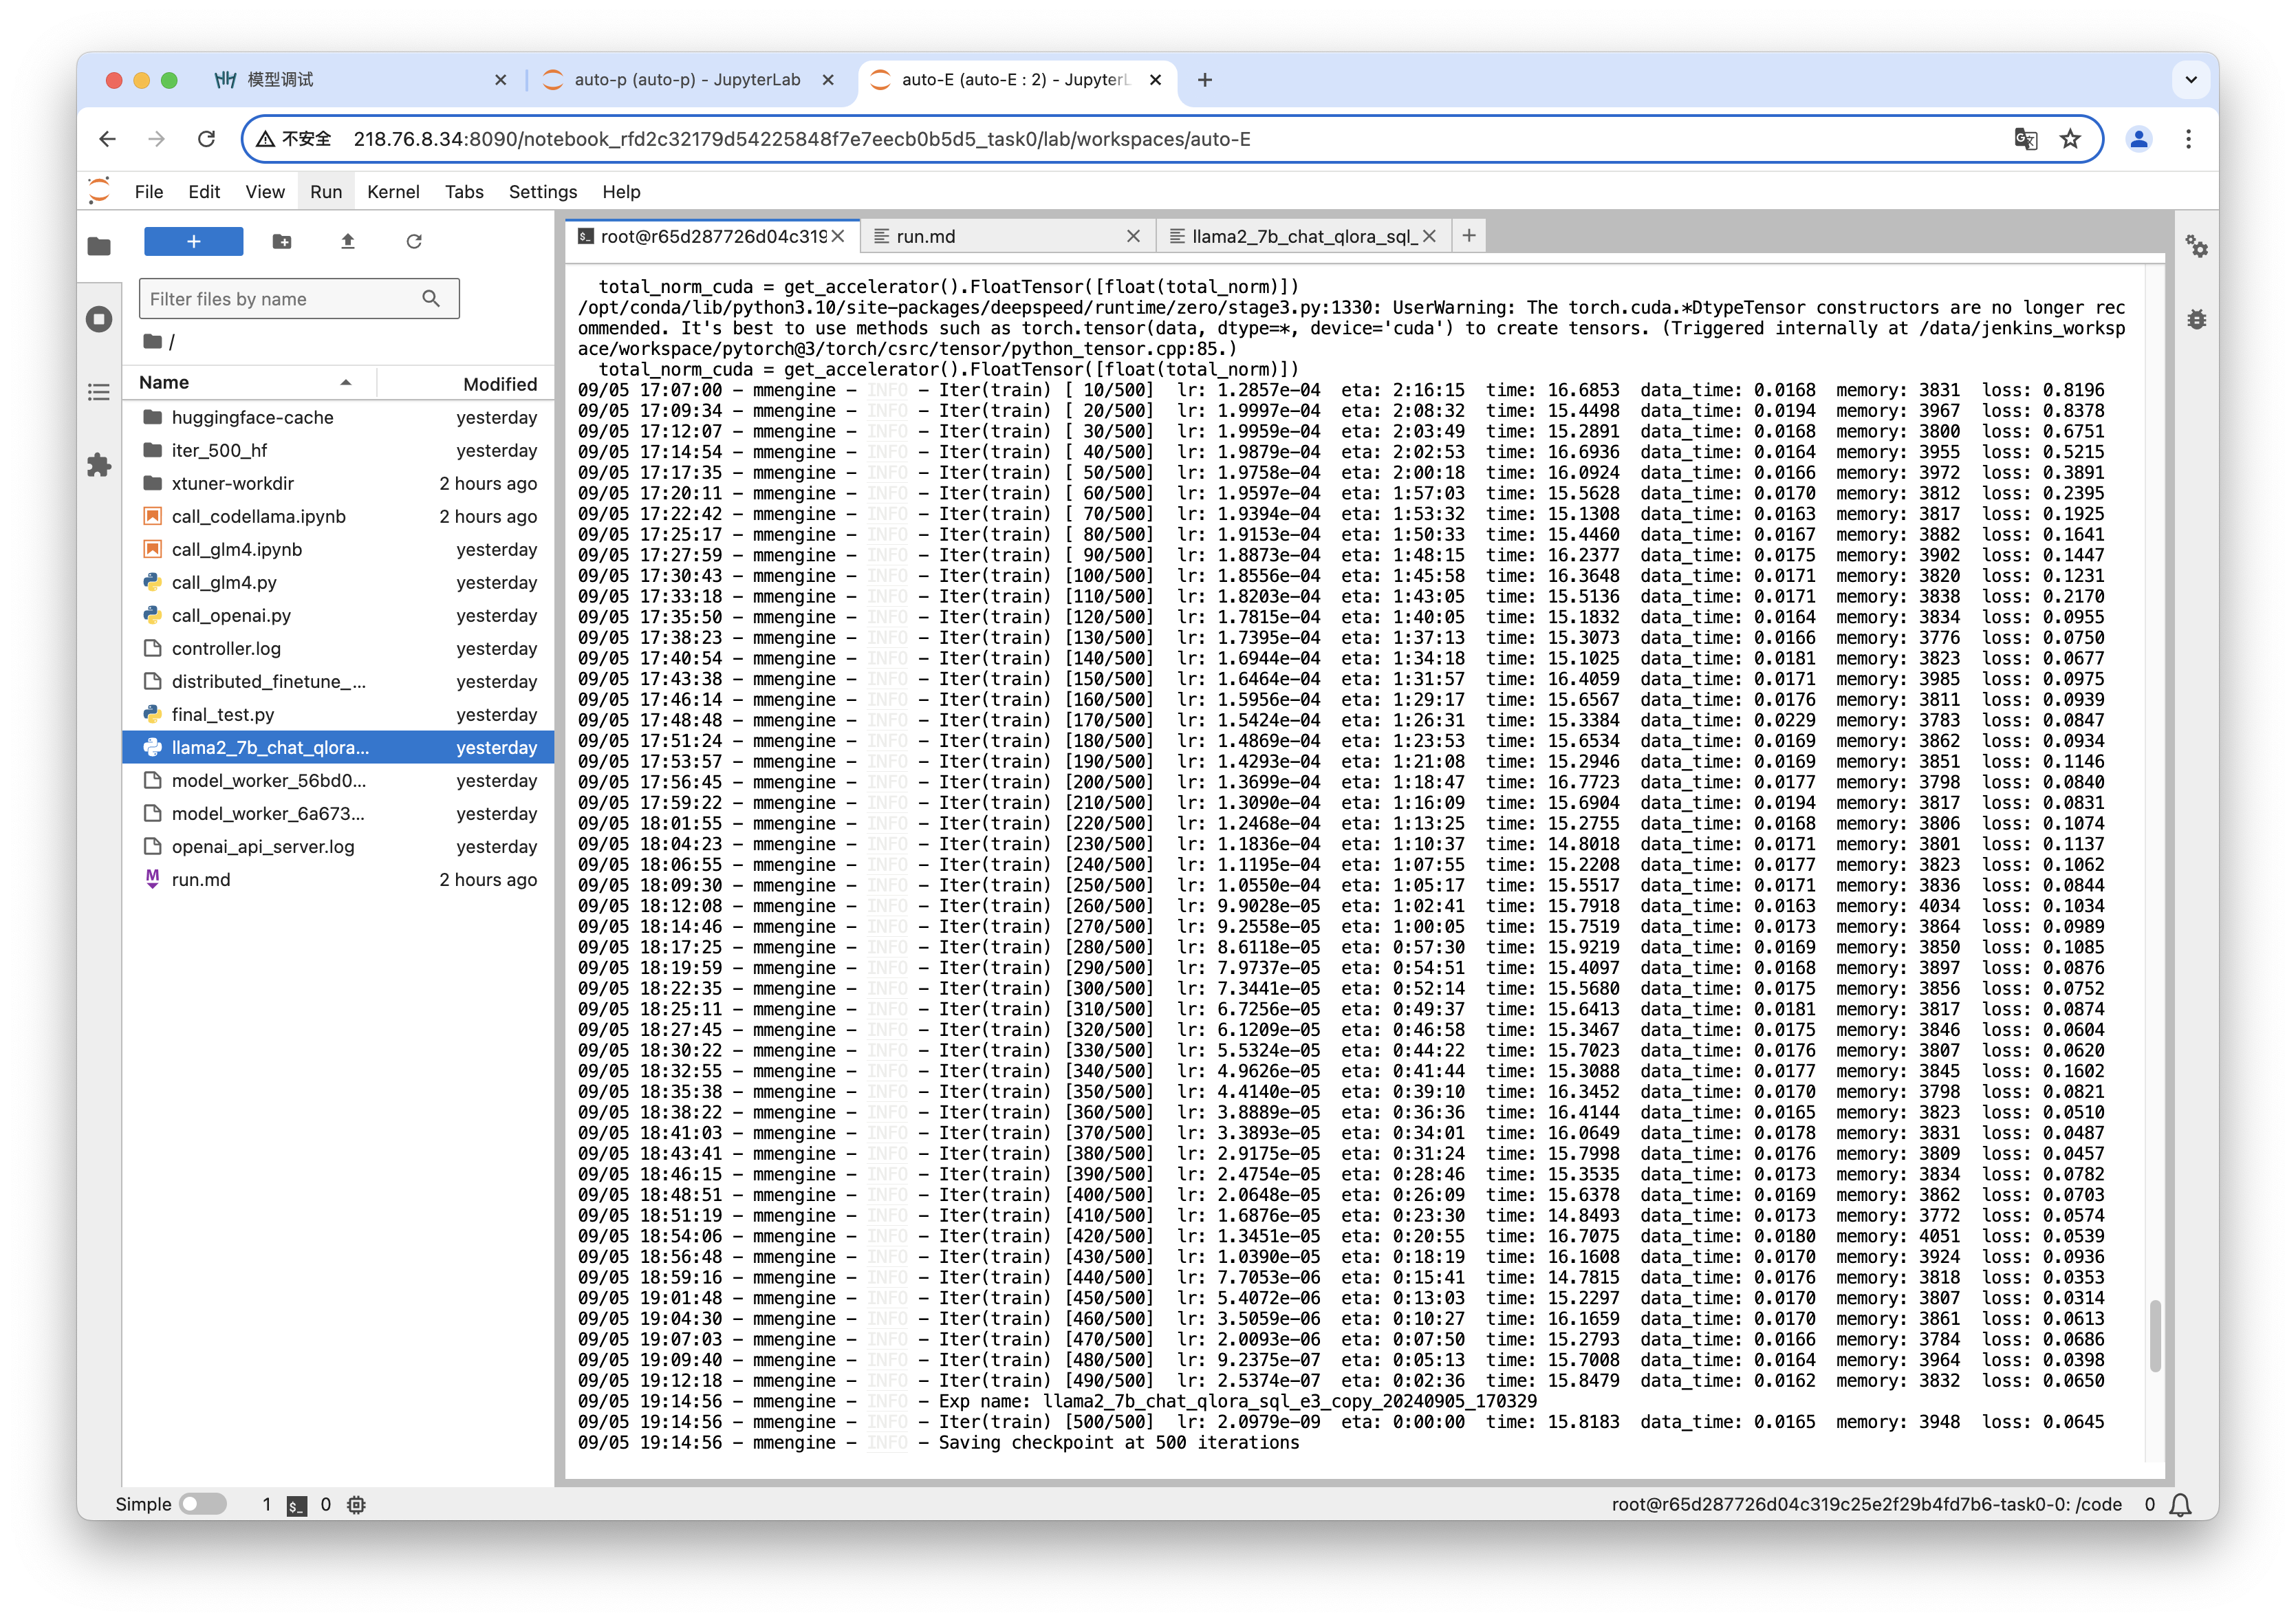Sort files by Modified column
Screen dimensions: 2296x1622
(x=499, y=384)
